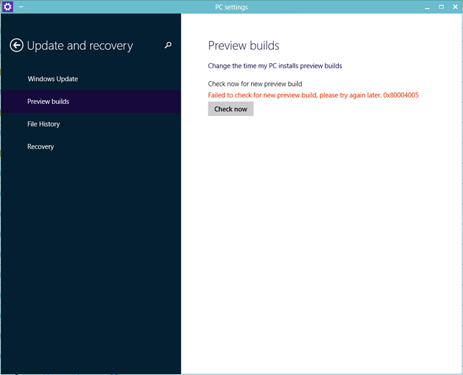Go back using the circled arrow icon
The width and height of the screenshot is (463, 375).
click(17, 46)
